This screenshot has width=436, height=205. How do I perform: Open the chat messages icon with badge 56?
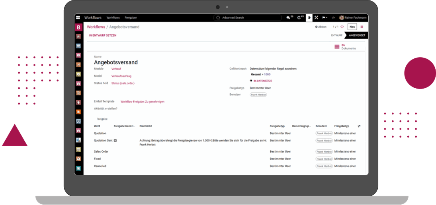(x=289, y=18)
